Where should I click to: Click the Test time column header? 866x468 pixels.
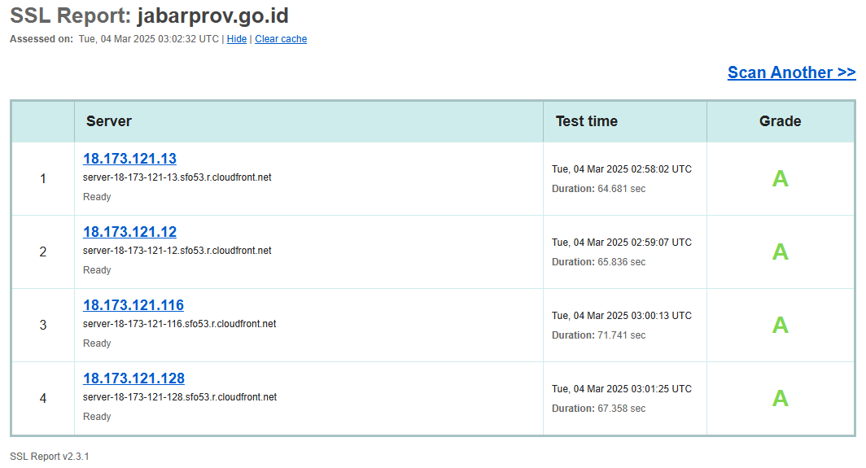[586, 121]
